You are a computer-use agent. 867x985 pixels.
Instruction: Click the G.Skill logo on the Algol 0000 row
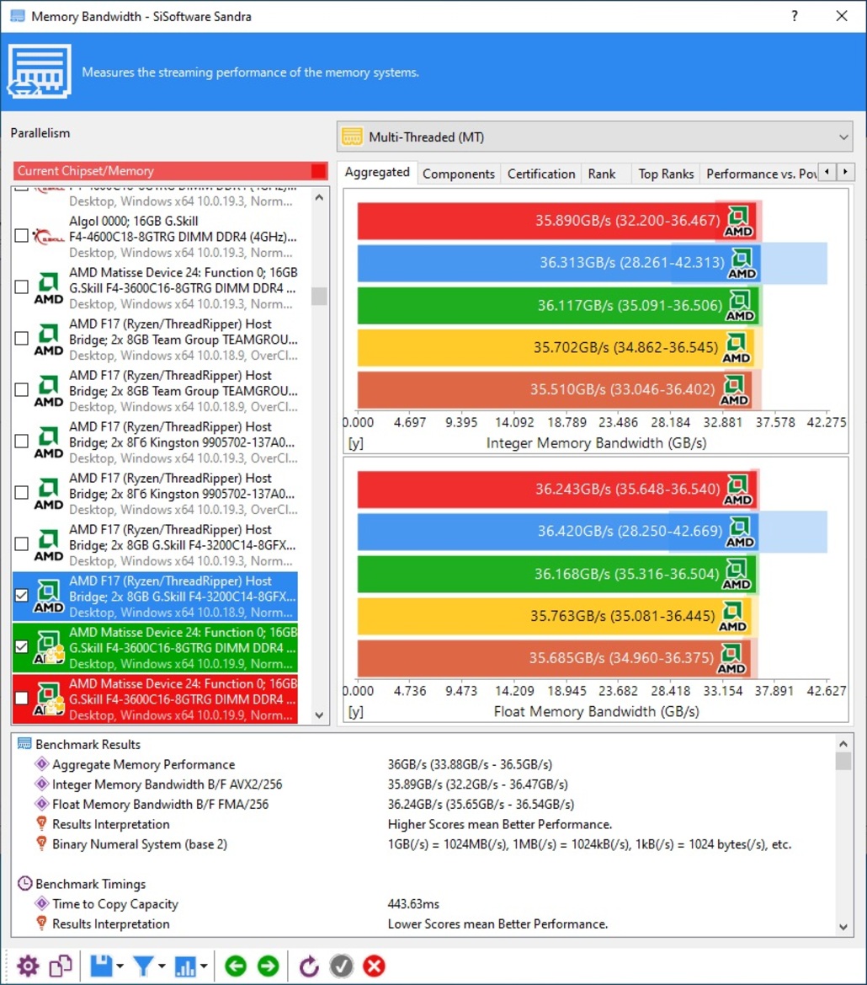[x=48, y=237]
